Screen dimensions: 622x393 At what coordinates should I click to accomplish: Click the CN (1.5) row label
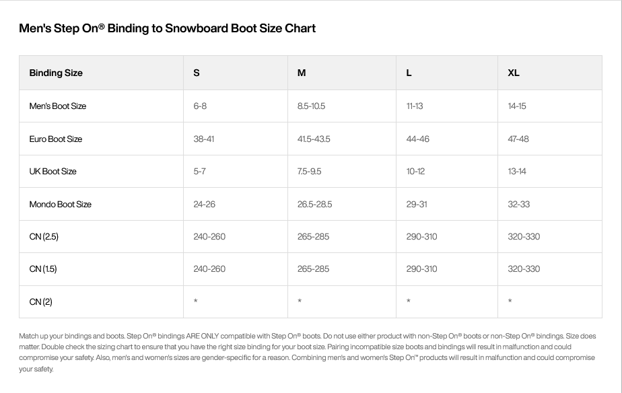pyautogui.click(x=43, y=269)
